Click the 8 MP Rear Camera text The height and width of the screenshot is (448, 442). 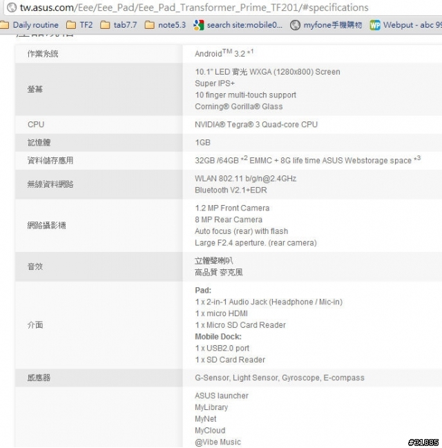pos(229,220)
